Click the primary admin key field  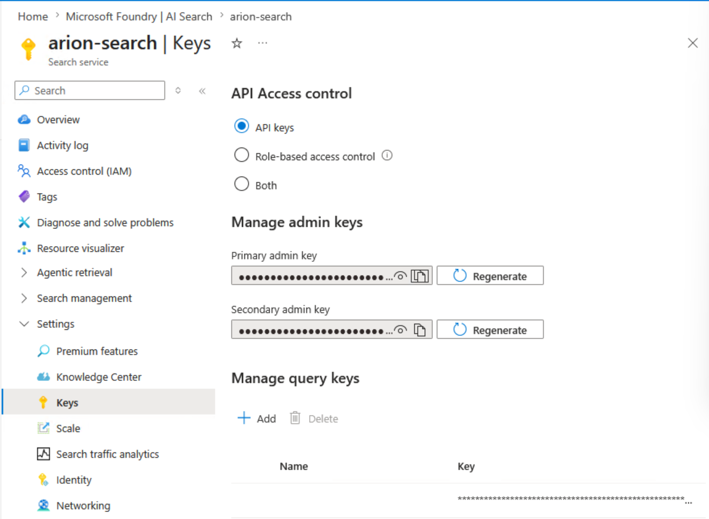(331, 276)
